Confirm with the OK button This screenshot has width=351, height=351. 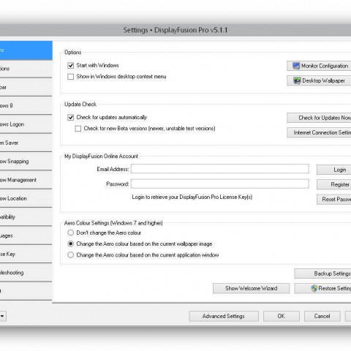[x=282, y=316]
